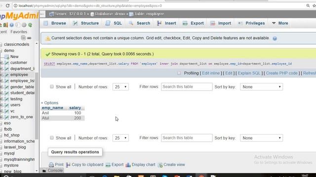
Task: Open the More tab dropdown
Action: 280,23
